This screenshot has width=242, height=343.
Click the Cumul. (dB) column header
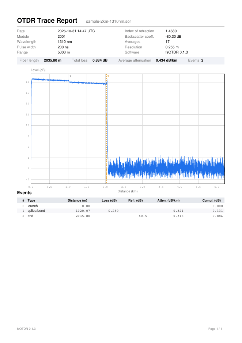[211, 200]
